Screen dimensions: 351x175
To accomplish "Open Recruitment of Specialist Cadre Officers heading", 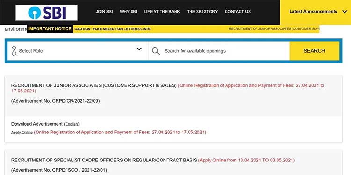I will 104,160.
